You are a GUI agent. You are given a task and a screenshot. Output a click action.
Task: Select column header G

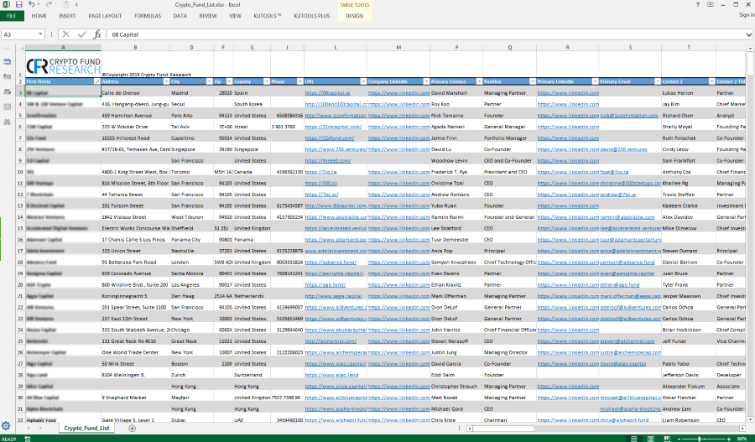click(x=252, y=47)
